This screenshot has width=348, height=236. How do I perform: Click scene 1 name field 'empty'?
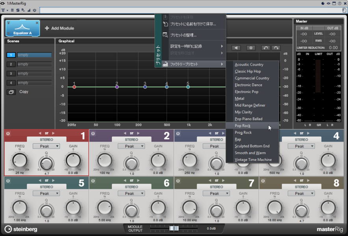pos(34,55)
